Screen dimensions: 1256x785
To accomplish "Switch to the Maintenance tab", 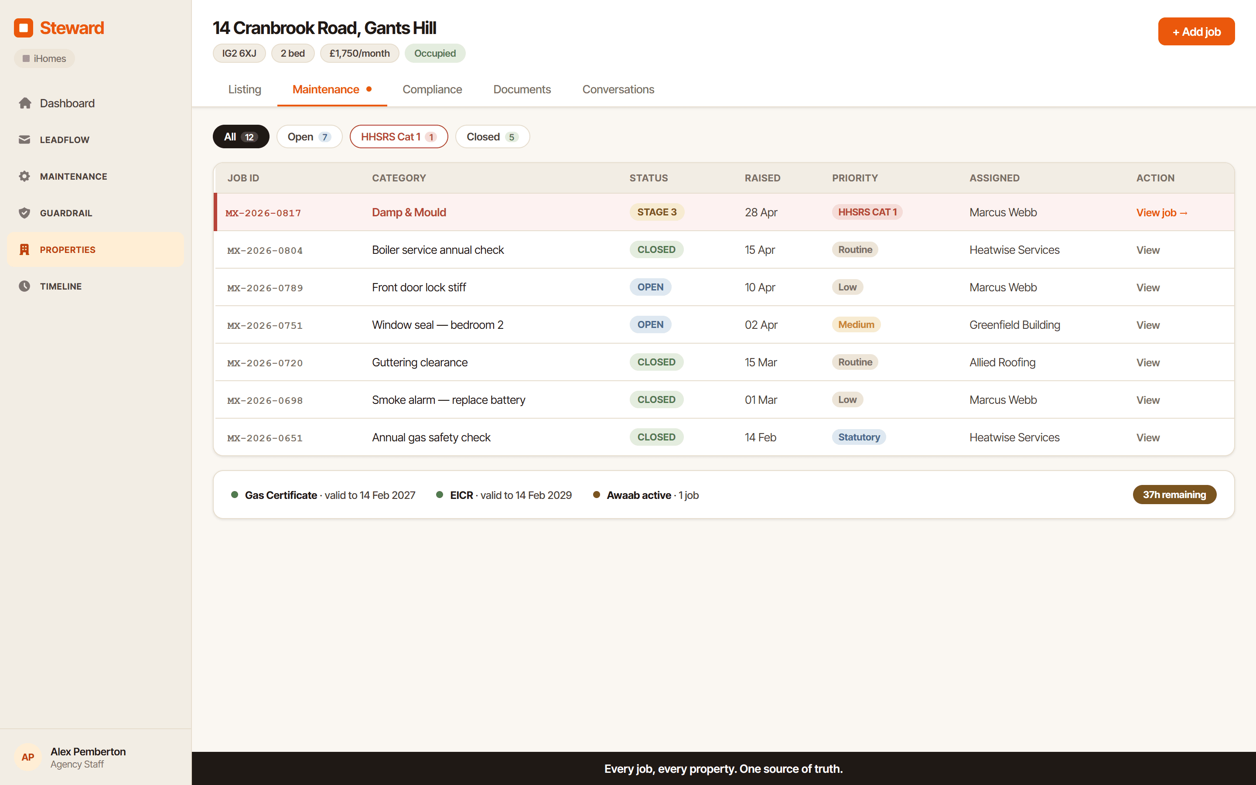I will pos(332,89).
